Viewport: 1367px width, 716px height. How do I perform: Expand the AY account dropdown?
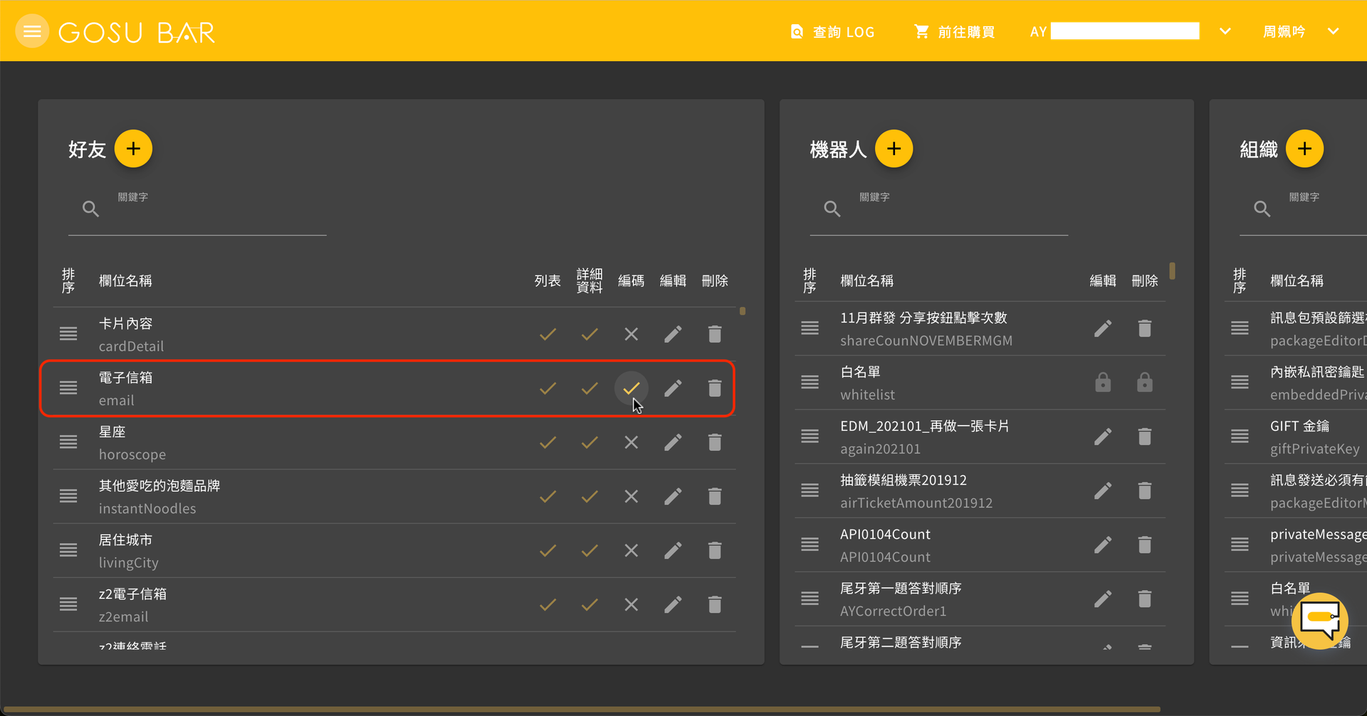click(x=1225, y=31)
